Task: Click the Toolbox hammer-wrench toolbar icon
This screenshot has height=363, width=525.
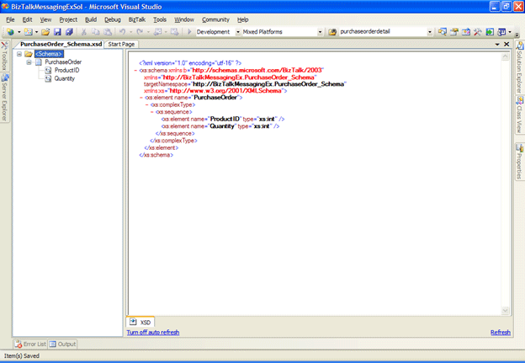Action: (477, 32)
